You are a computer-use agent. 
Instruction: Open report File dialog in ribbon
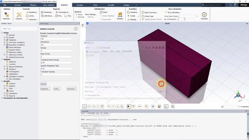(x=59, y=16)
